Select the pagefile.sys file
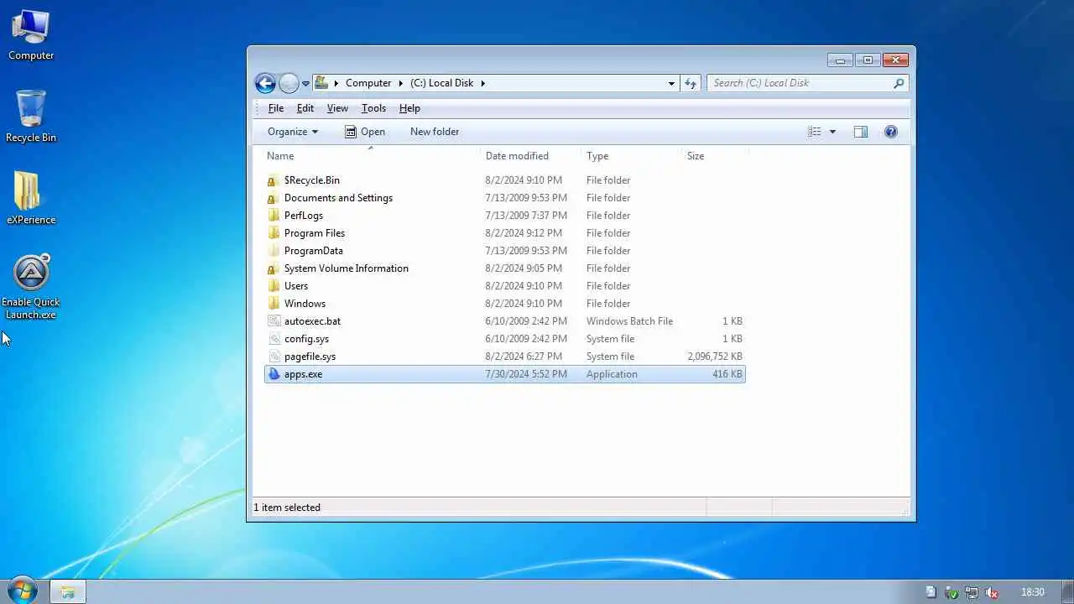 504,357
